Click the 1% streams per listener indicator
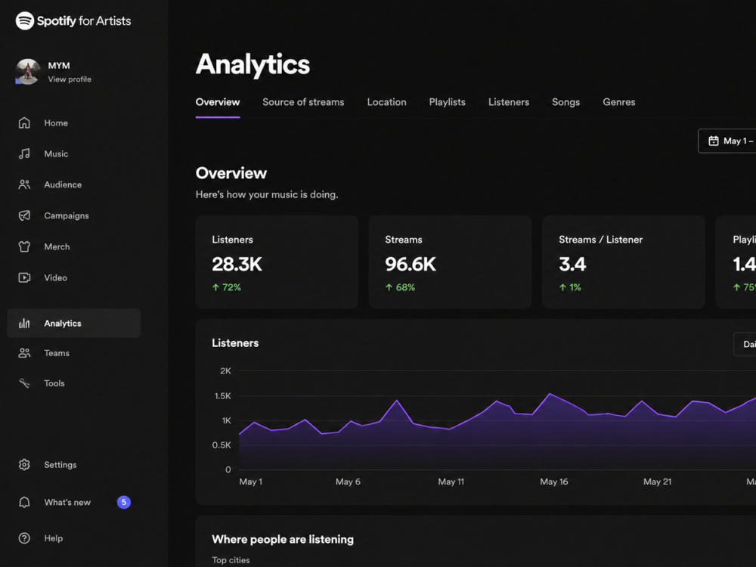756x567 pixels. click(x=570, y=287)
